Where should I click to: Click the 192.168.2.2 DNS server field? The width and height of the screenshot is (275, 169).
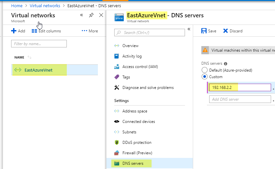240,87
